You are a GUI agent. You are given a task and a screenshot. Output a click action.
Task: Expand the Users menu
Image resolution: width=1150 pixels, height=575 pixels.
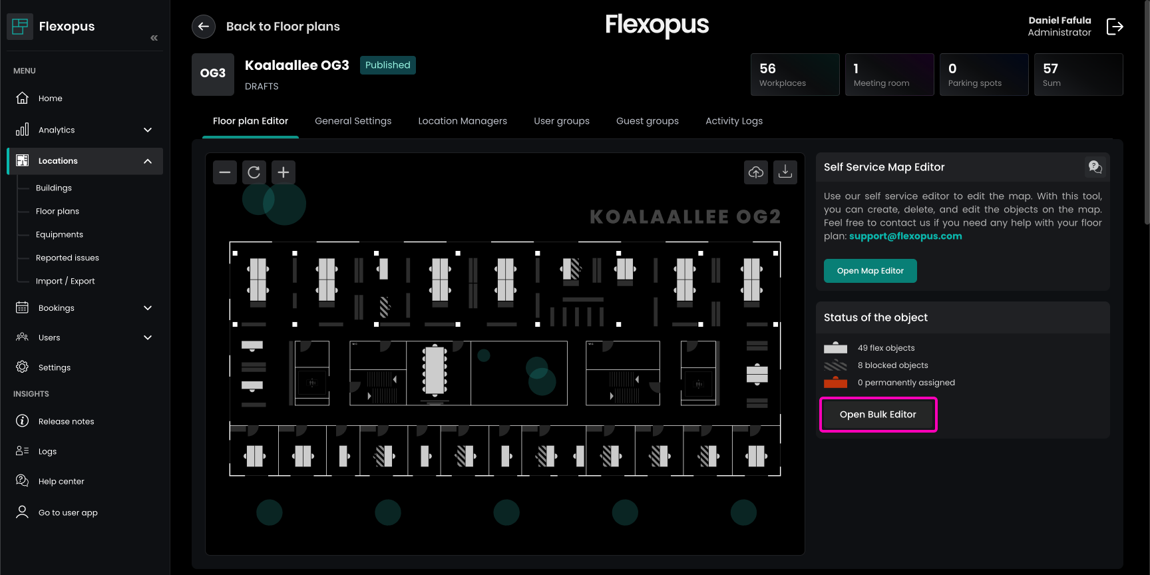point(148,337)
